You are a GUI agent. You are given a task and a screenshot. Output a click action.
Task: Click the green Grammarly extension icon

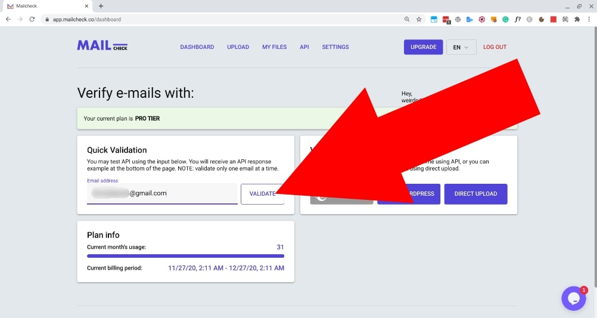505,20
